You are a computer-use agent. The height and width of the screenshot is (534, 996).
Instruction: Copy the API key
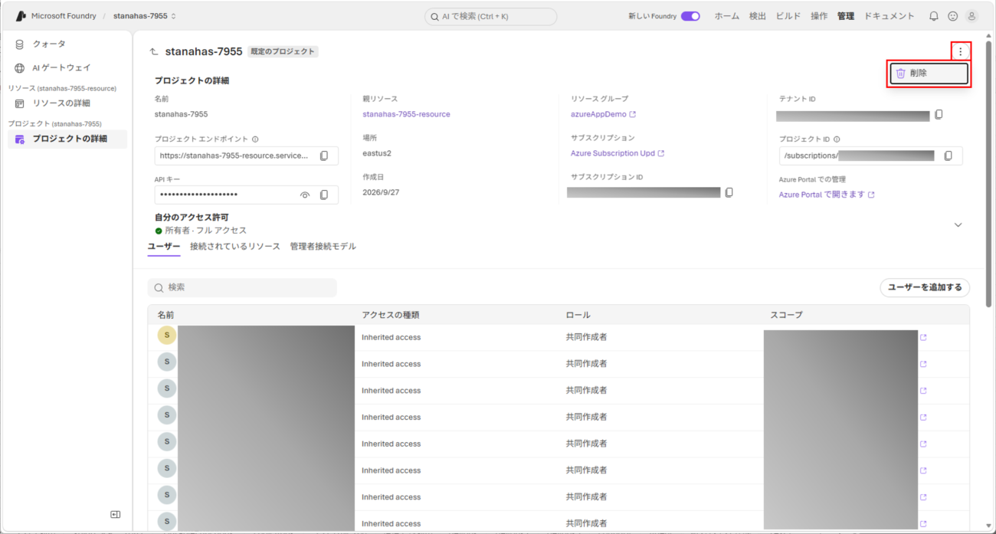point(324,195)
